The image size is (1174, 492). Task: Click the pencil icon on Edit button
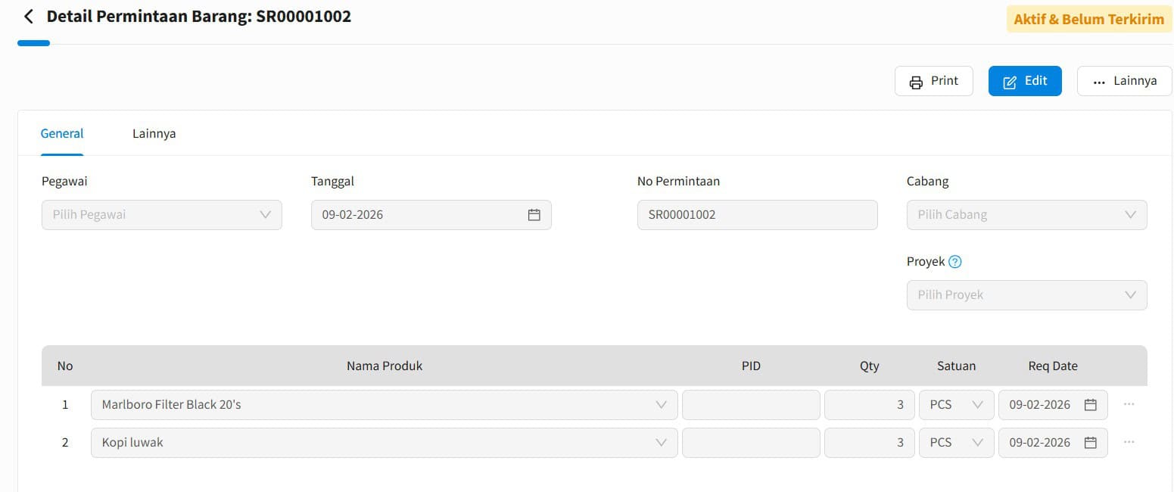pos(1010,80)
